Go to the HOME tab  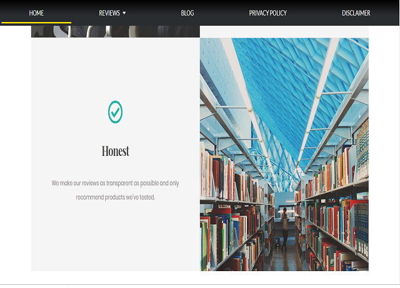(36, 13)
